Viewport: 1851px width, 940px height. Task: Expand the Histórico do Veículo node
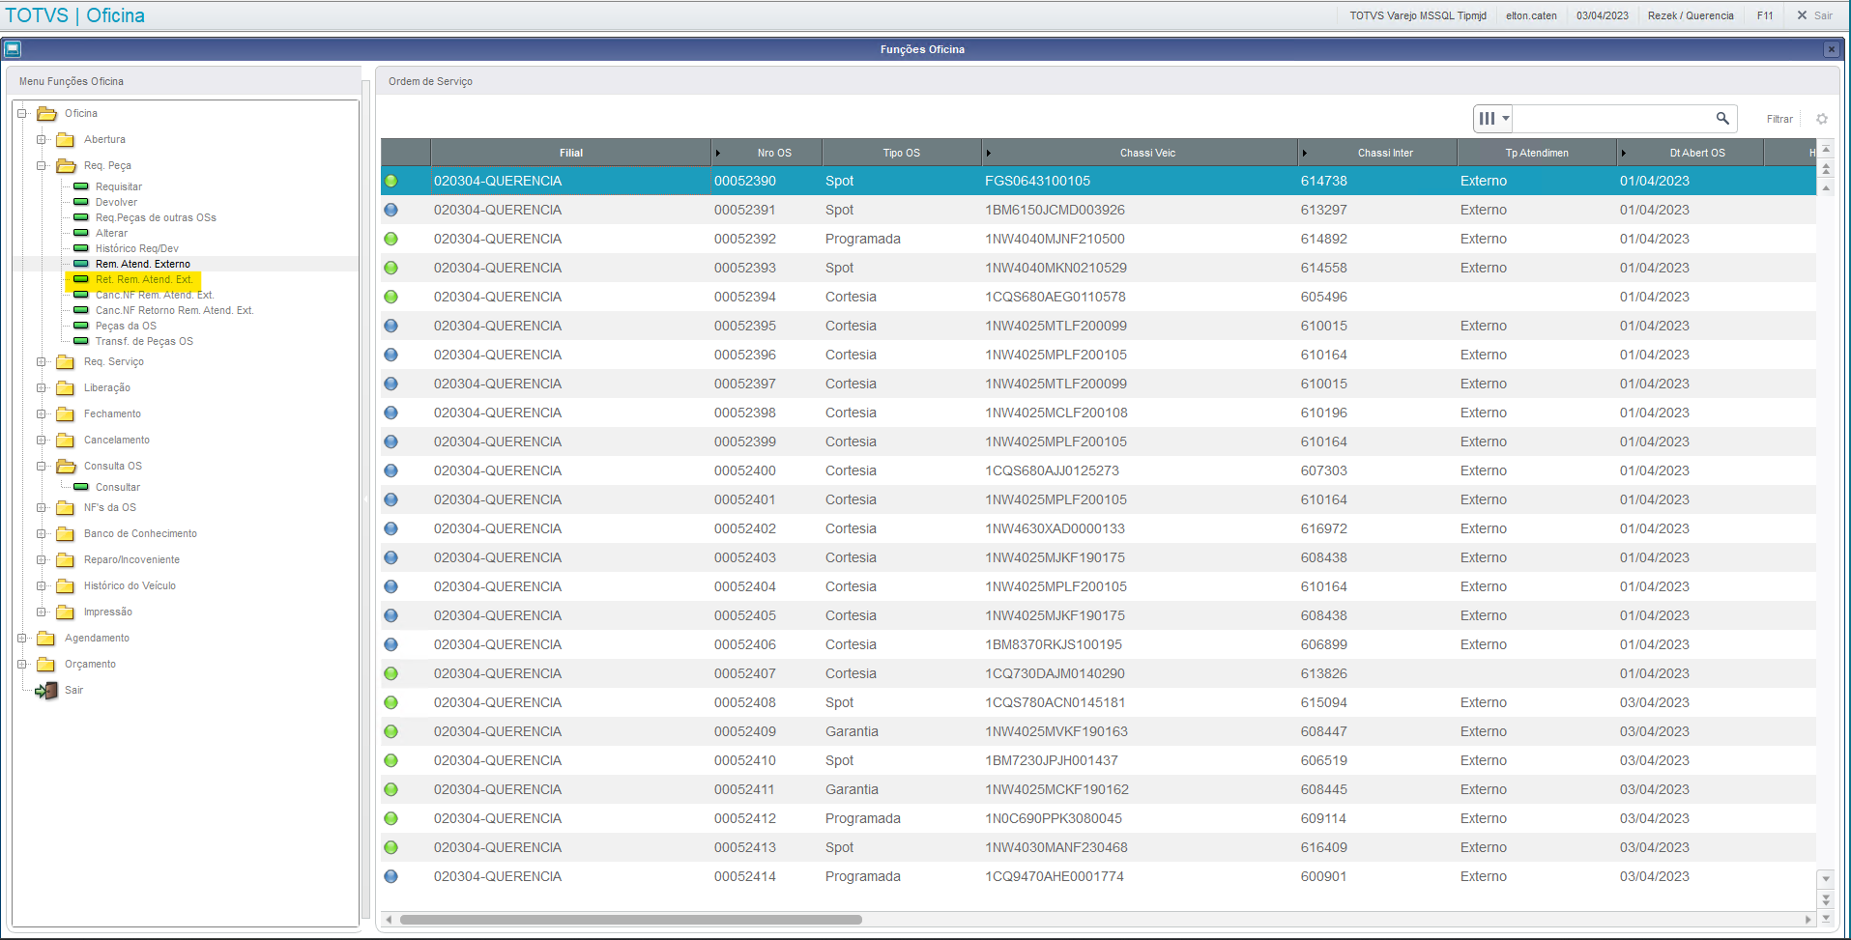42,585
